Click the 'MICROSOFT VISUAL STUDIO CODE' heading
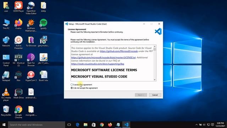The width and height of the screenshot is (227, 128). coord(99,76)
